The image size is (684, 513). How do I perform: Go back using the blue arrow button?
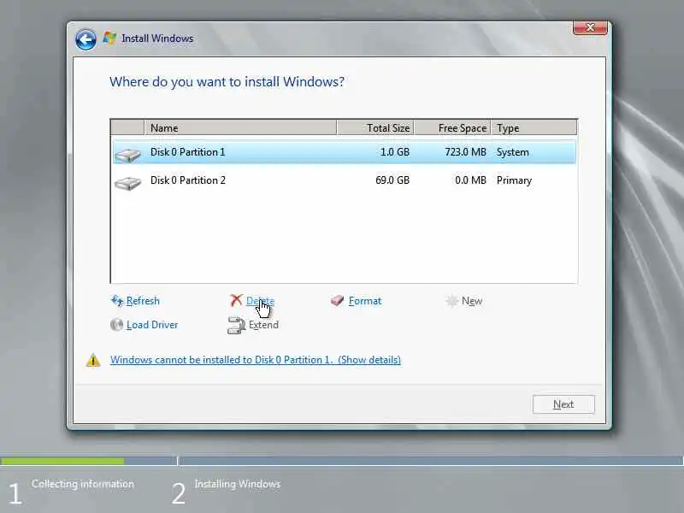85,40
